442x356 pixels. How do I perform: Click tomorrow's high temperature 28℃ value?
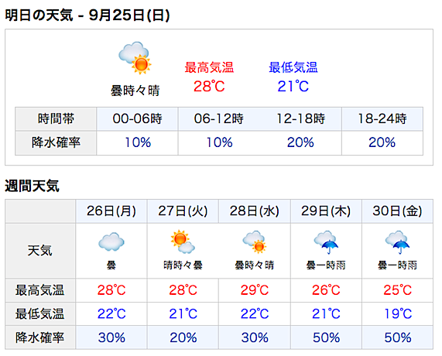point(209,86)
